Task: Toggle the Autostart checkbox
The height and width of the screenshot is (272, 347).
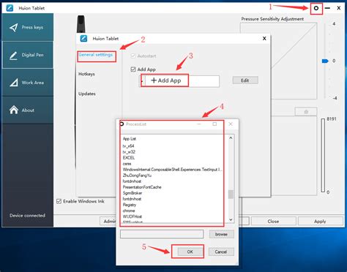Action: (133, 56)
